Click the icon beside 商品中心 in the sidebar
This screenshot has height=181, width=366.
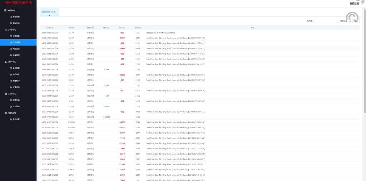[x=5, y=10]
